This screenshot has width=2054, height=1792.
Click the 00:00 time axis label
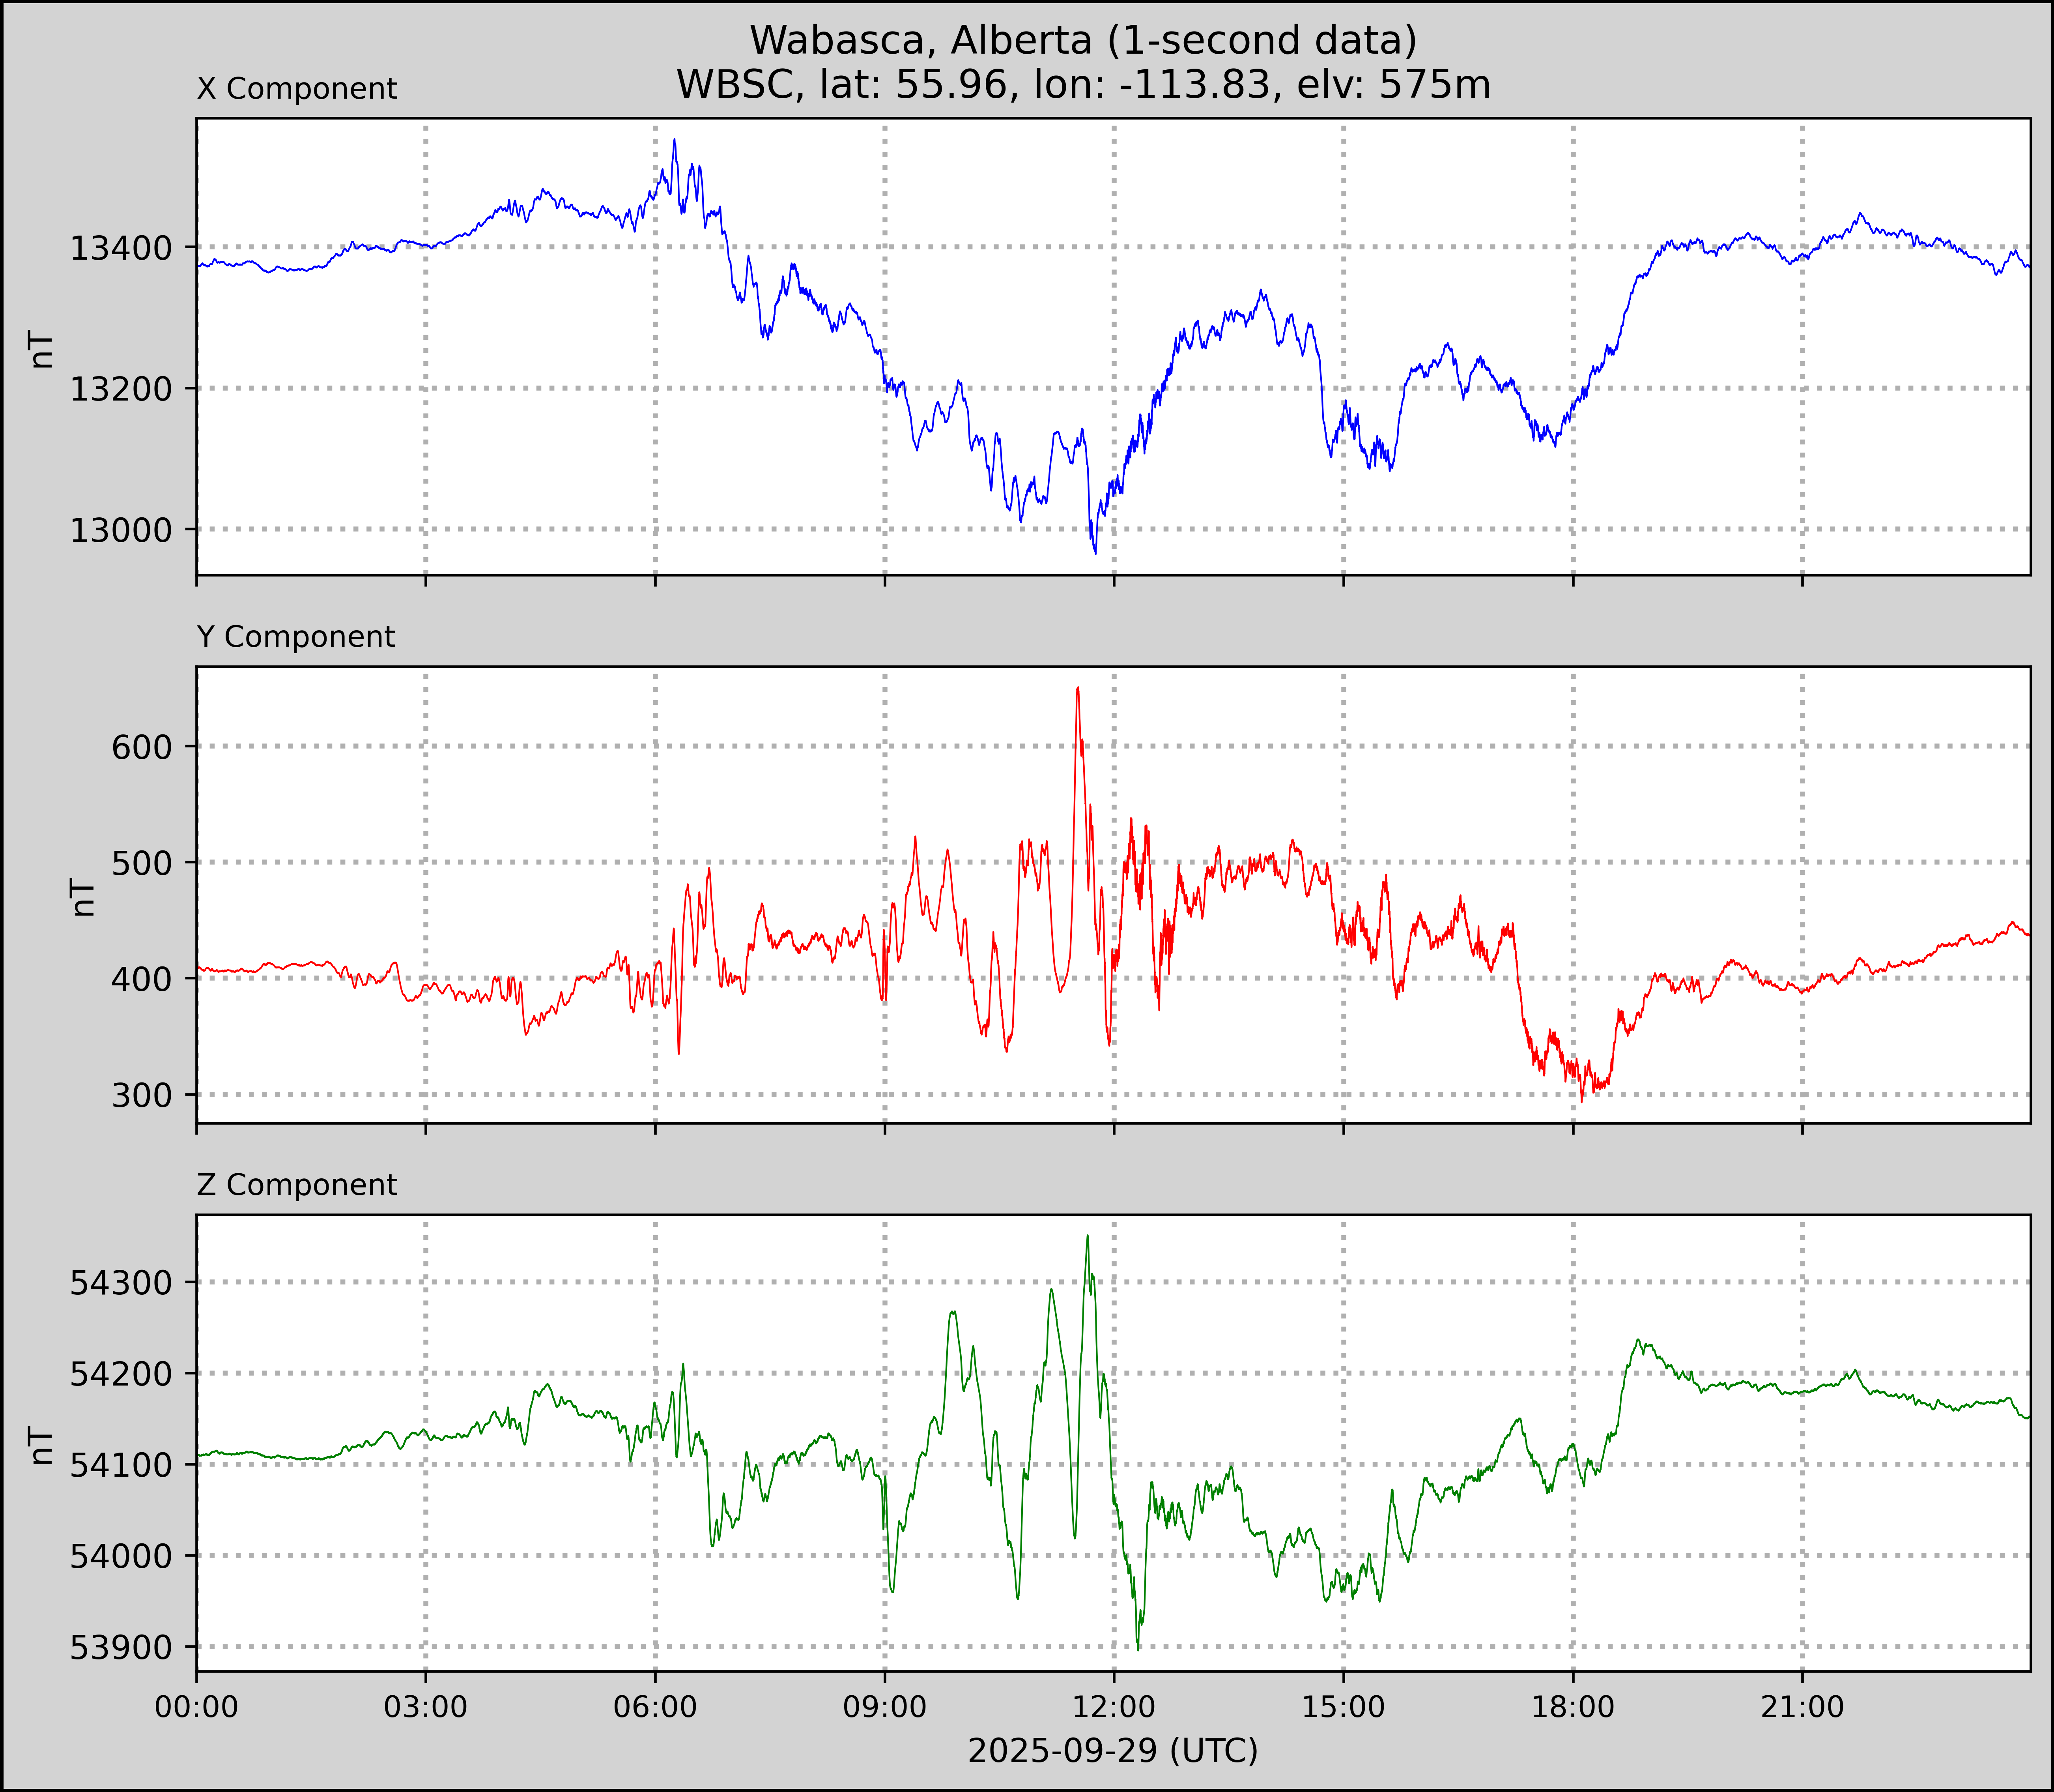(197, 1706)
